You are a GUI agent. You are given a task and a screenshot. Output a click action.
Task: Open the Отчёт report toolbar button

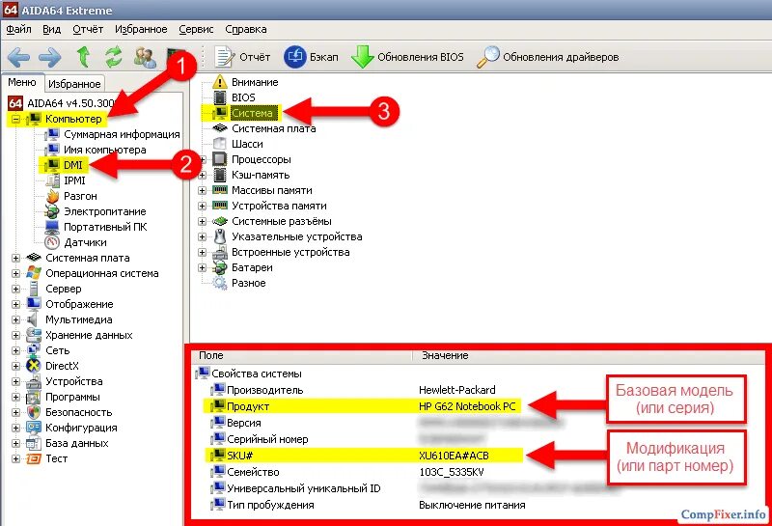coord(243,57)
